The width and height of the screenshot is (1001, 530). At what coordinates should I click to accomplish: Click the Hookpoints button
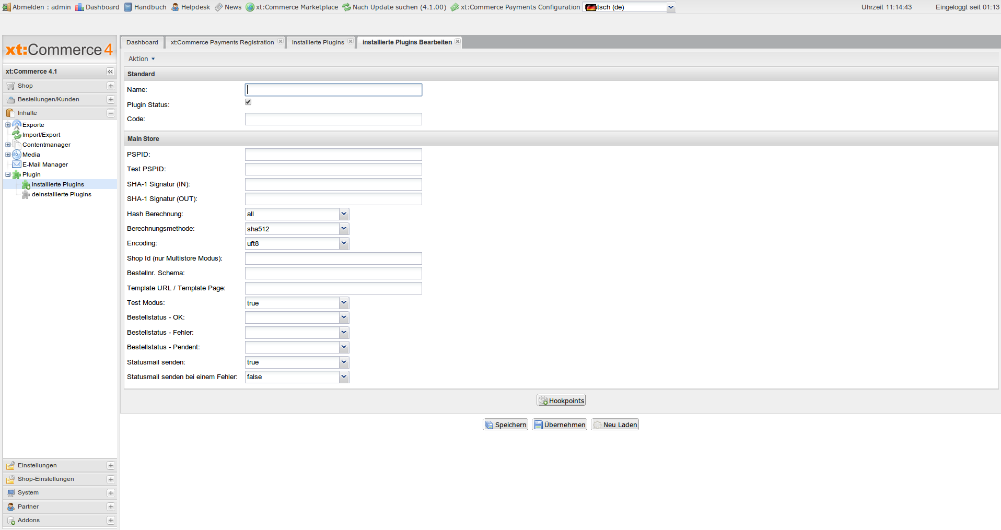pos(561,401)
